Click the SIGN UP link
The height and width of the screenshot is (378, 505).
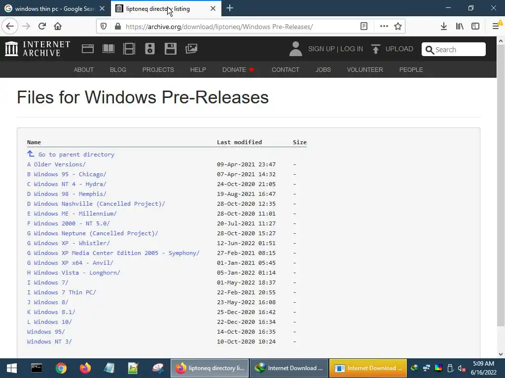322,49
